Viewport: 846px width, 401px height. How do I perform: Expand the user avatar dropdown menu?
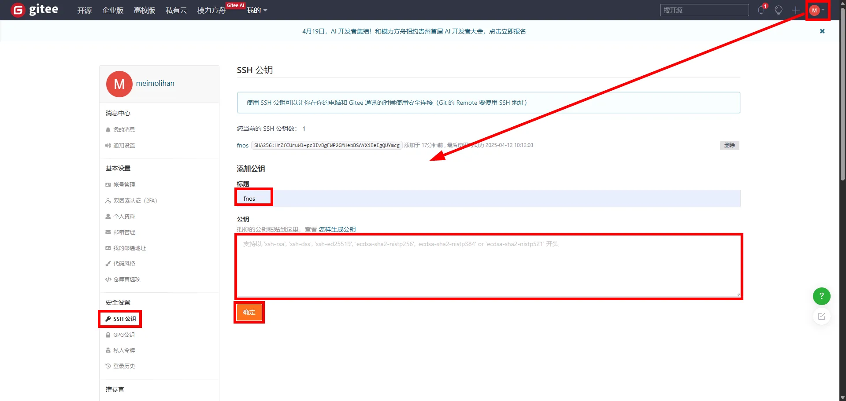[x=817, y=10]
